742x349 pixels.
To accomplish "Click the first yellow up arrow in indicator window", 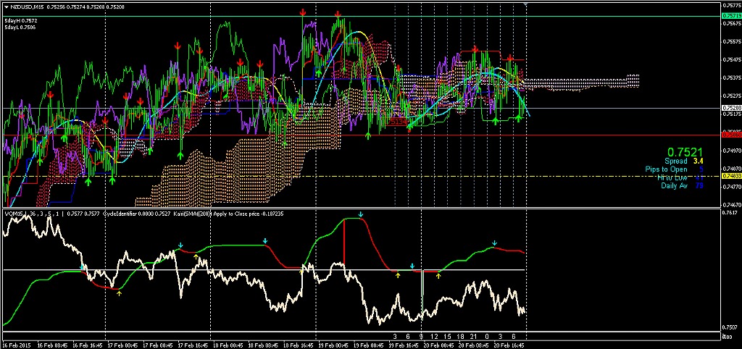I will (120, 293).
